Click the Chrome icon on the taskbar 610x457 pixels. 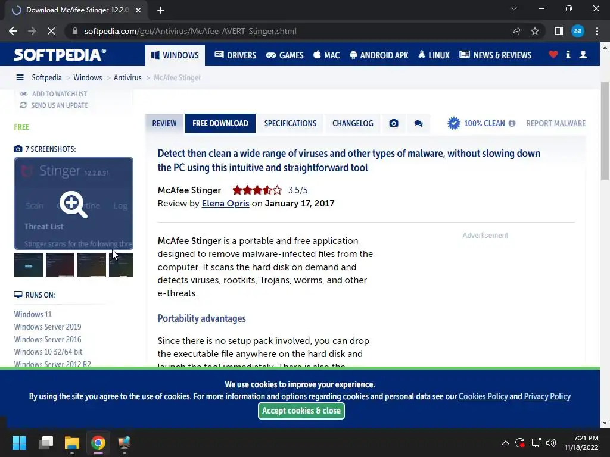point(98,443)
